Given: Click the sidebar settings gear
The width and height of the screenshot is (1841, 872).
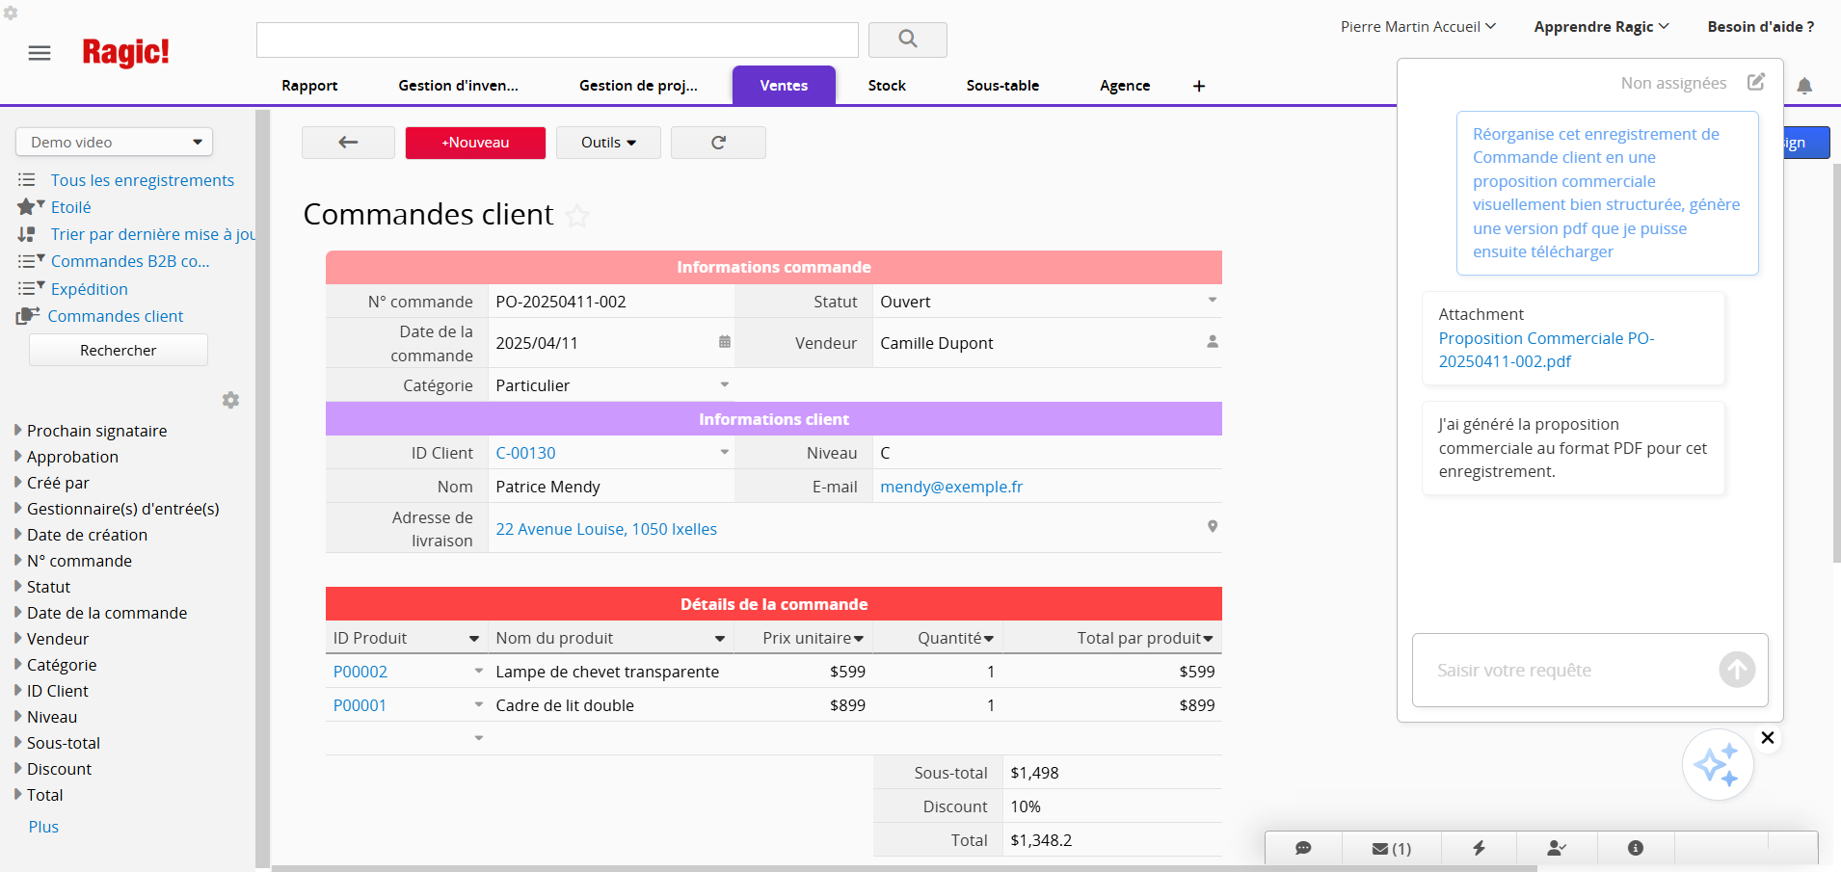Looking at the screenshot, I should [230, 400].
